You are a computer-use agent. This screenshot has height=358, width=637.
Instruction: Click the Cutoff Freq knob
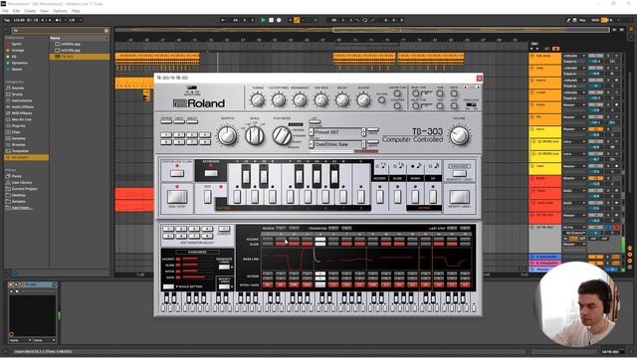tap(279, 99)
